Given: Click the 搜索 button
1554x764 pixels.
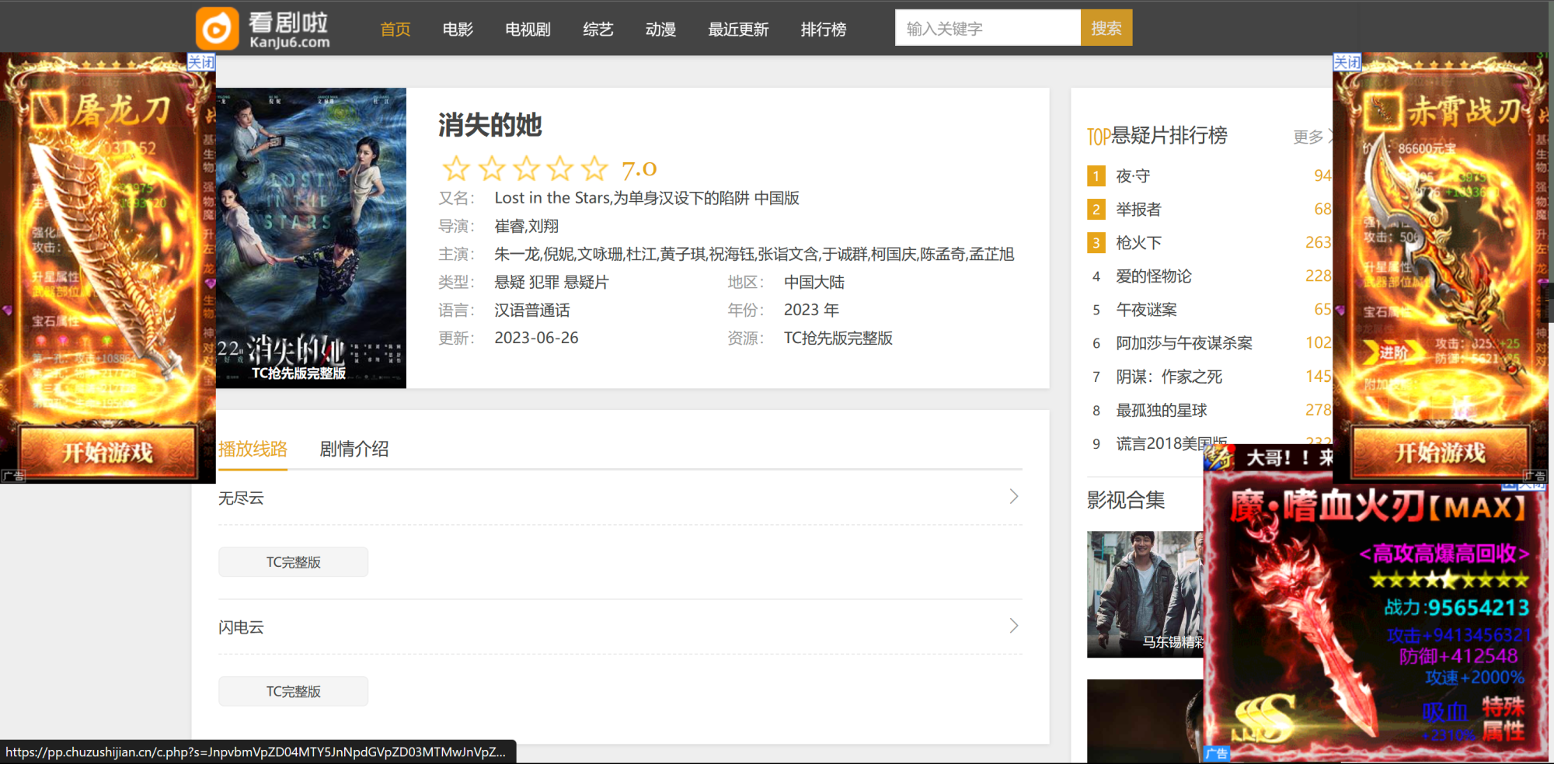Looking at the screenshot, I should click(1106, 29).
